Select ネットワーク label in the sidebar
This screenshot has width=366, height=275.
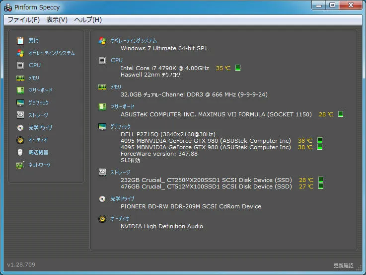tap(39, 165)
